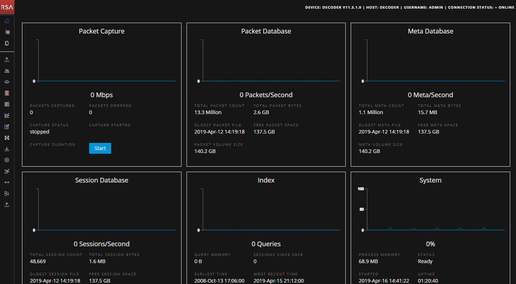Click the puzzle-style nodes icon in the sidebar
Screen dimensions: 516x284
pyautogui.click(x=6, y=138)
